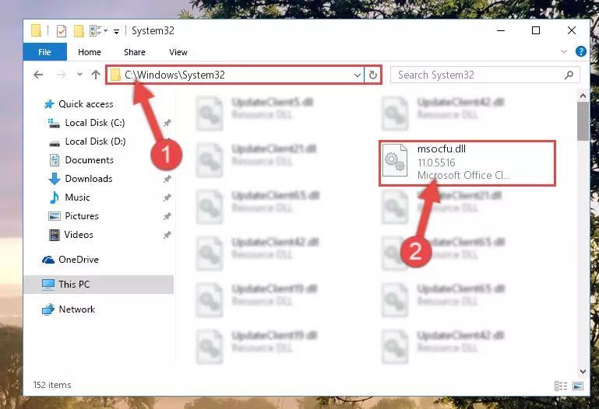Click the New folder quick access icon
The image size is (599, 409).
[x=79, y=31]
